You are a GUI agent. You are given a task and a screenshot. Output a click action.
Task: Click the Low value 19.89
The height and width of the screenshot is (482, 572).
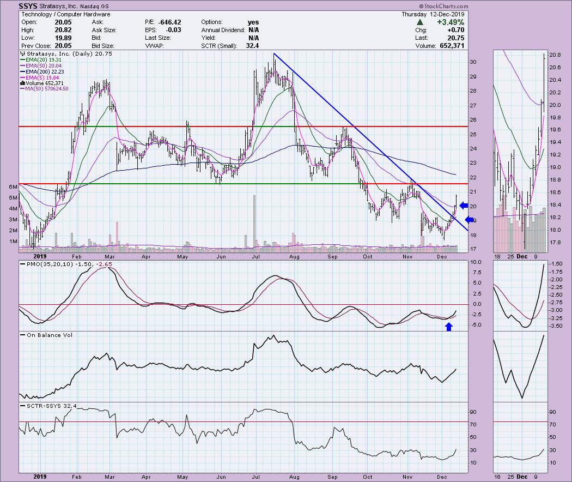click(63, 38)
